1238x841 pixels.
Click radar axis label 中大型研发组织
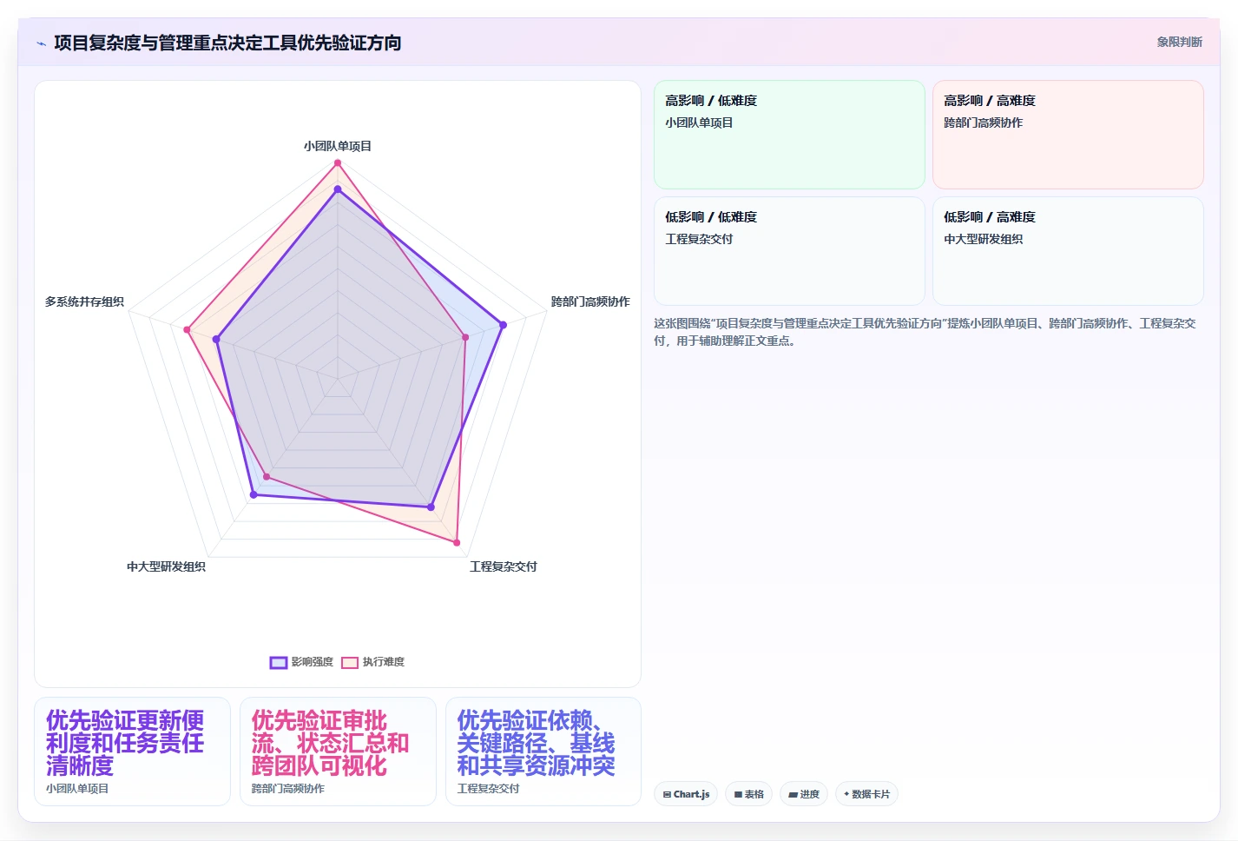coord(166,566)
